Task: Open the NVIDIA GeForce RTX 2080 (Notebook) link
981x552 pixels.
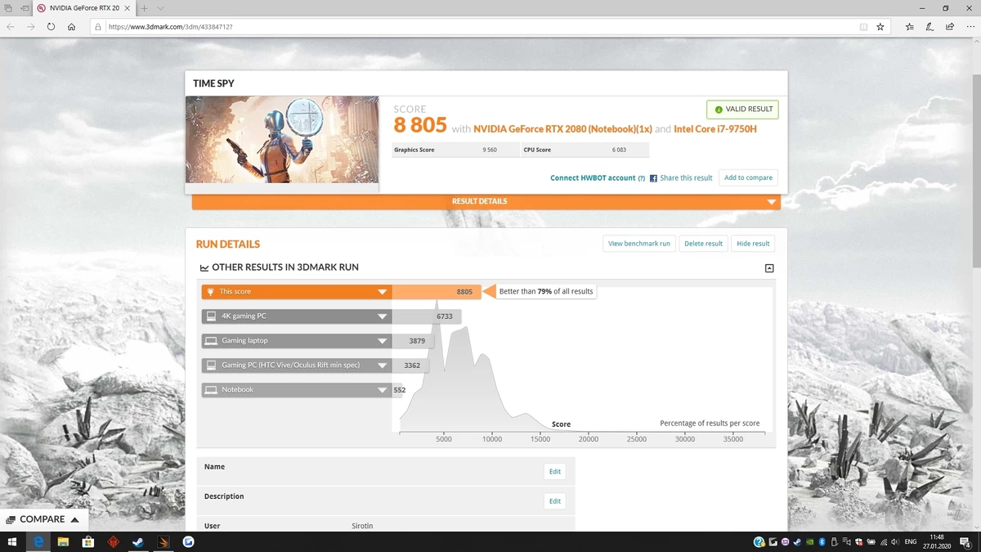Action: (562, 128)
